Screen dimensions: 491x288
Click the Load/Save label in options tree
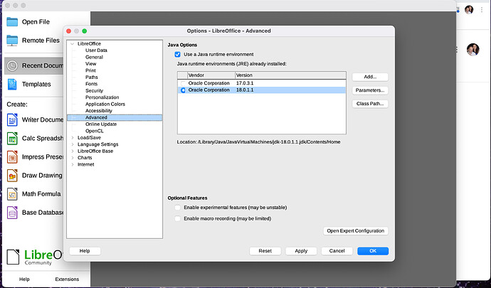click(89, 138)
